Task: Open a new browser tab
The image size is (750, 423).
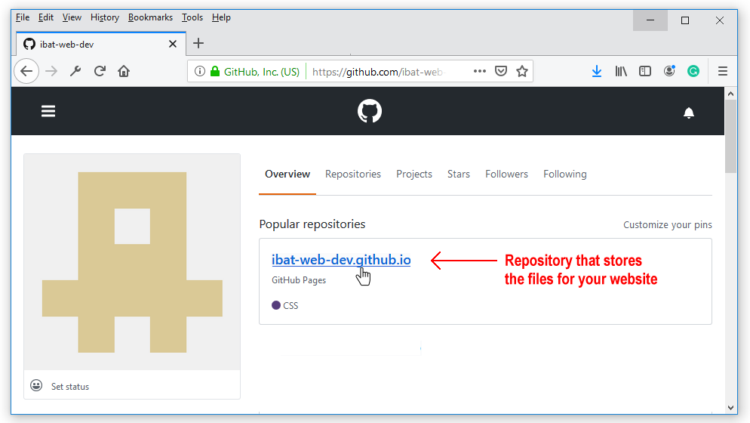Action: point(198,43)
